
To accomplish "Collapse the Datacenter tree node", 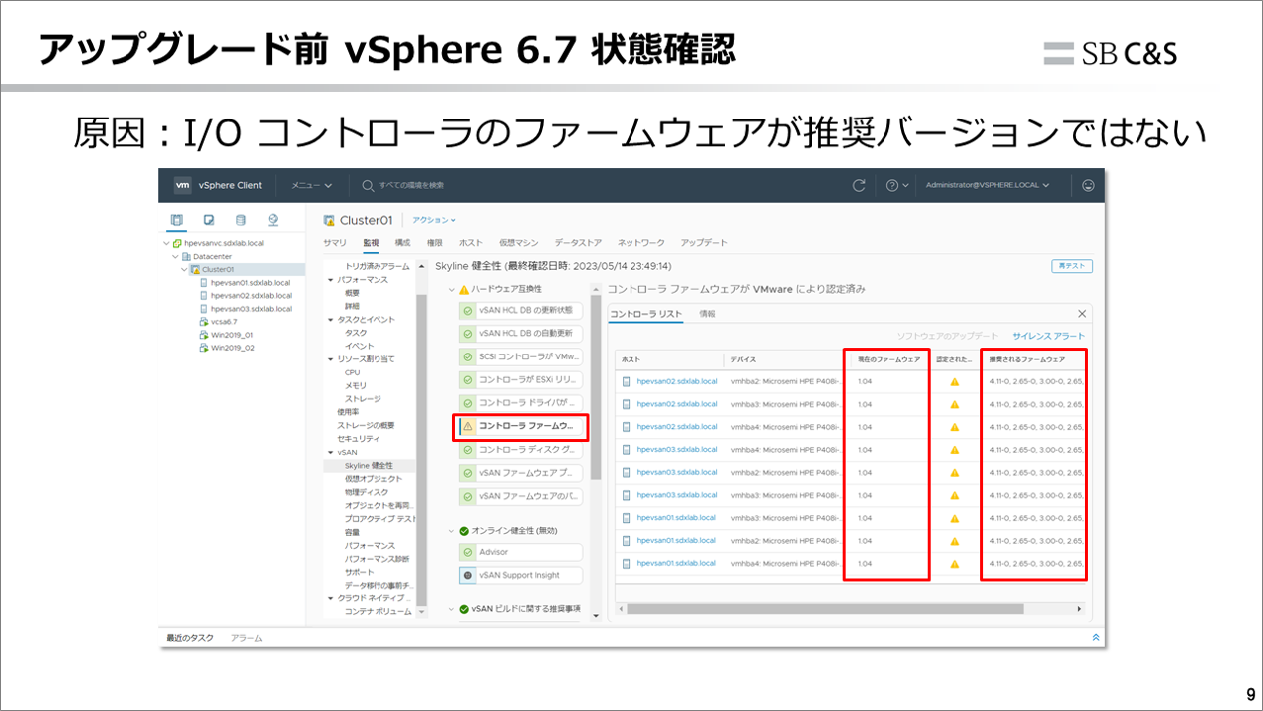I will tap(176, 256).
